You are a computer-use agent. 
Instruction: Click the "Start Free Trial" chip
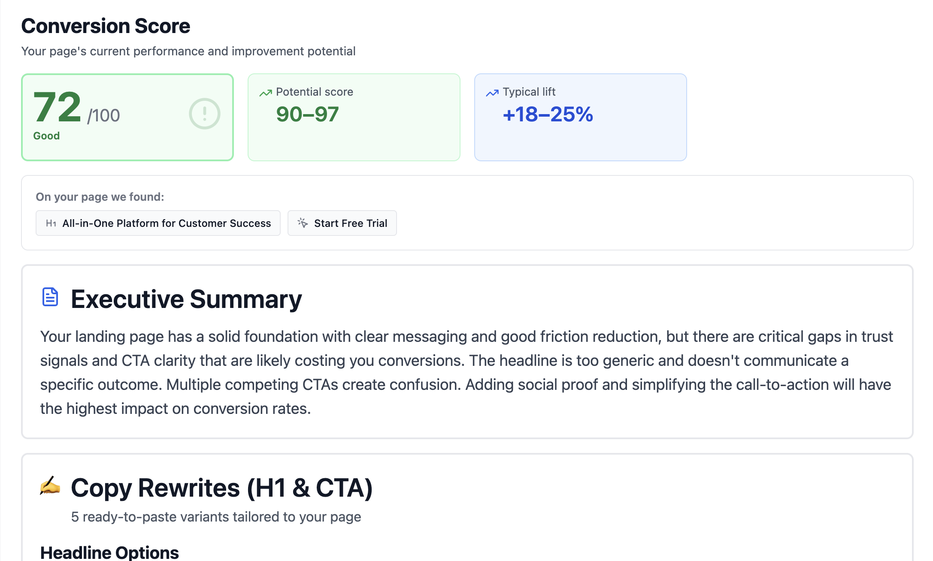[x=350, y=223]
